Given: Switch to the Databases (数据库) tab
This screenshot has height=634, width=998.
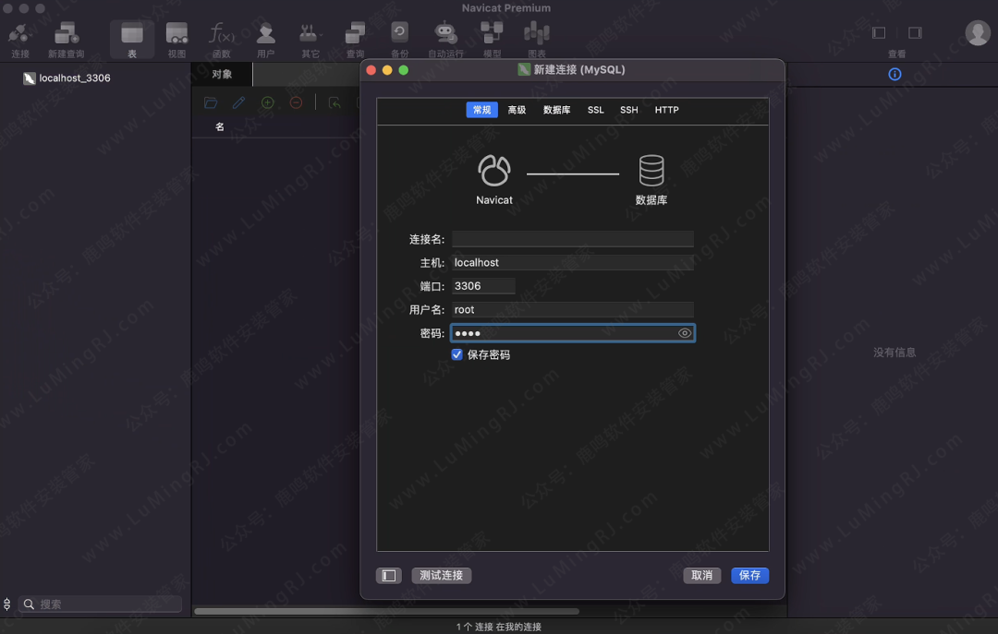Looking at the screenshot, I should coord(556,110).
